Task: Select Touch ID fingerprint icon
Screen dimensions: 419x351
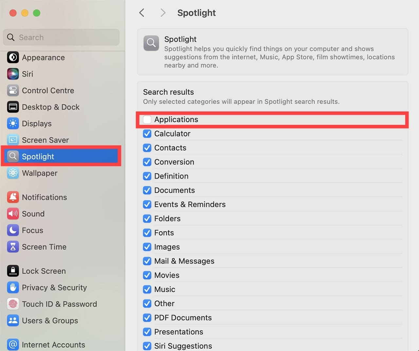Action: pos(13,304)
